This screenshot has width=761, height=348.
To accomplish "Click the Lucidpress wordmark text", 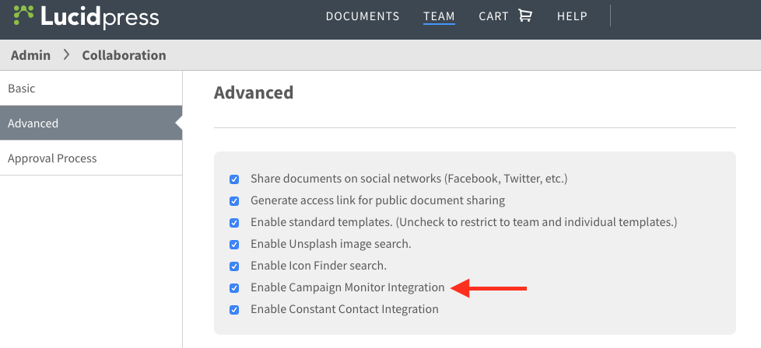I will click(x=100, y=17).
